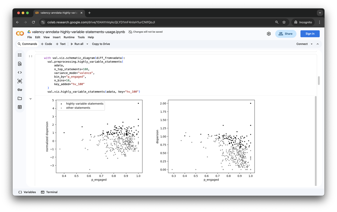Viewport: 337px width, 212px height.
Task: Open the Terminal panel
Action: [49, 192]
